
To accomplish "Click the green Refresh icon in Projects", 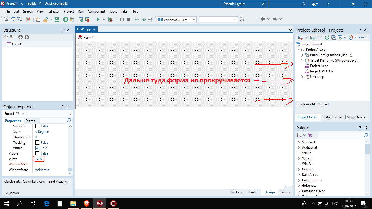I will point(327,38).
